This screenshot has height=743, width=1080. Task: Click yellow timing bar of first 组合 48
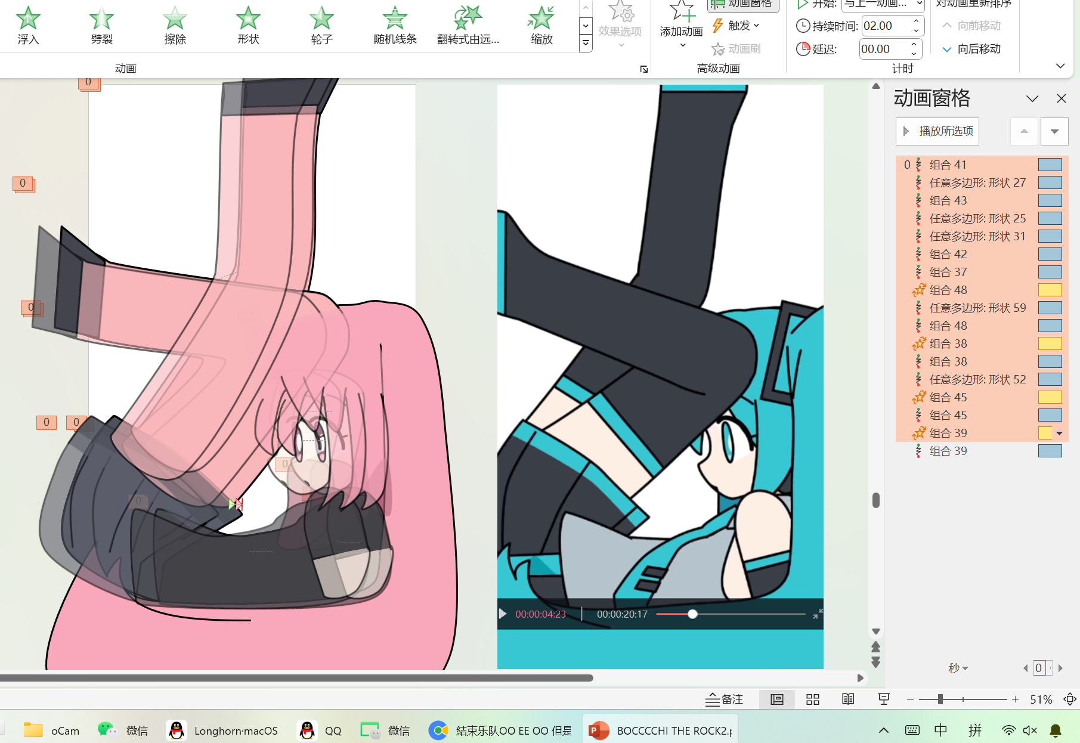pyautogui.click(x=1050, y=290)
